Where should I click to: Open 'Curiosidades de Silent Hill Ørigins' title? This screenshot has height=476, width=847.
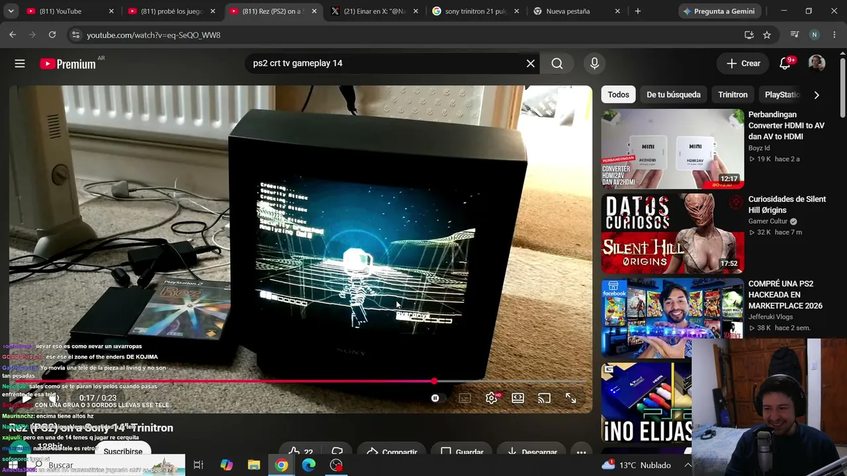point(787,204)
